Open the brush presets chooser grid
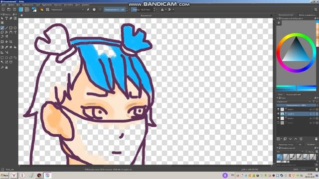Screen dimensions: 319x179 47,9
